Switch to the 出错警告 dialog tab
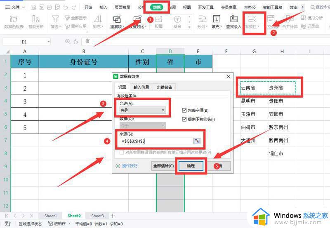This screenshot has height=228, width=330. pyautogui.click(x=164, y=87)
